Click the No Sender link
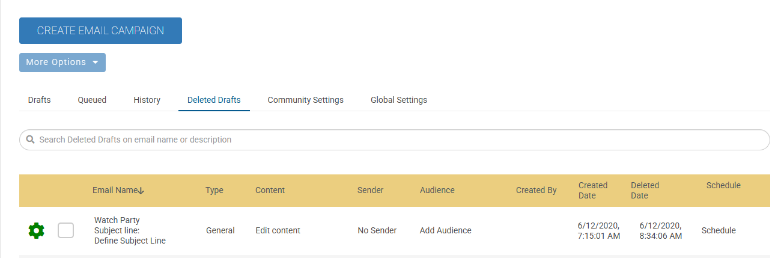 click(377, 230)
